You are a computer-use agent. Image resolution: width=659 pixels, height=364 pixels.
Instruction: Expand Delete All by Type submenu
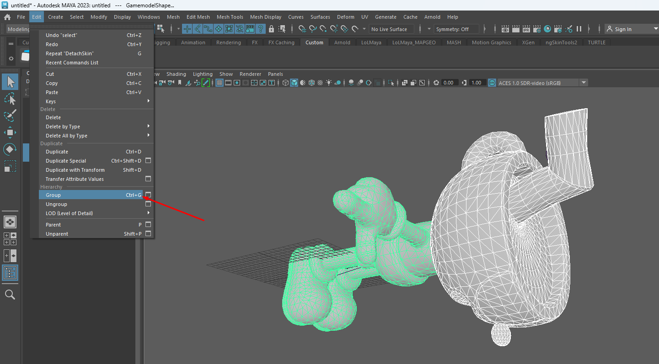96,136
